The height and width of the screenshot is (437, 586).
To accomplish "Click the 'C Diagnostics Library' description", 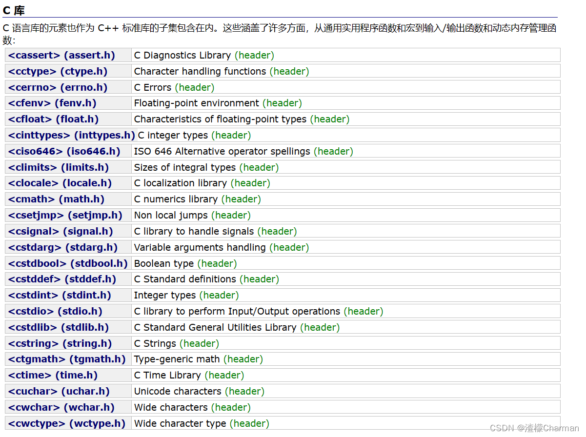I will [182, 55].
